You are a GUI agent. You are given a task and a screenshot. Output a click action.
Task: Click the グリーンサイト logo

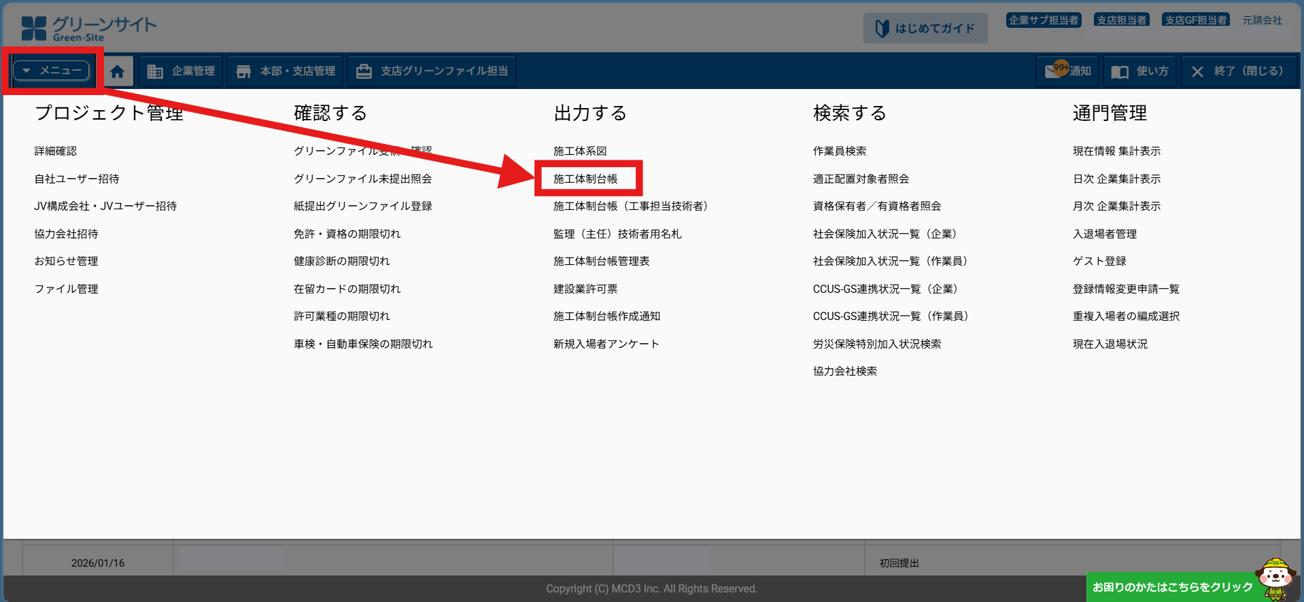pos(89,29)
